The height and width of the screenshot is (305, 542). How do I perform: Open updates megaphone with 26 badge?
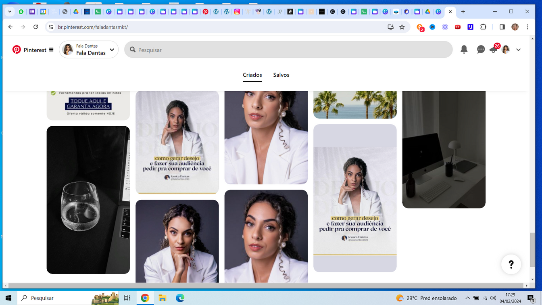tap(493, 50)
